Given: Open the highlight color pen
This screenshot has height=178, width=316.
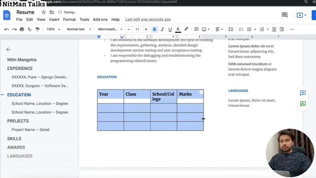Looking at the screenshot, I should pos(186,29).
